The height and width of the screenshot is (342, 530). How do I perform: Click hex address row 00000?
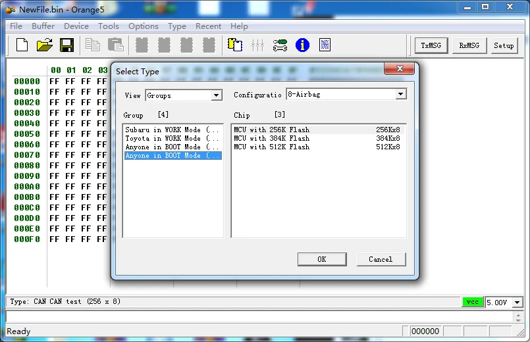click(27, 82)
